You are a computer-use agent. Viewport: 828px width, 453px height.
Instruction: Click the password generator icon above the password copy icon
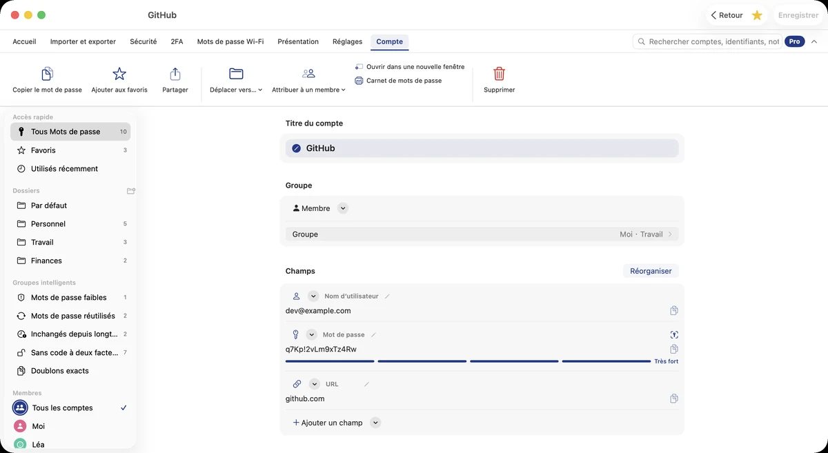point(674,334)
